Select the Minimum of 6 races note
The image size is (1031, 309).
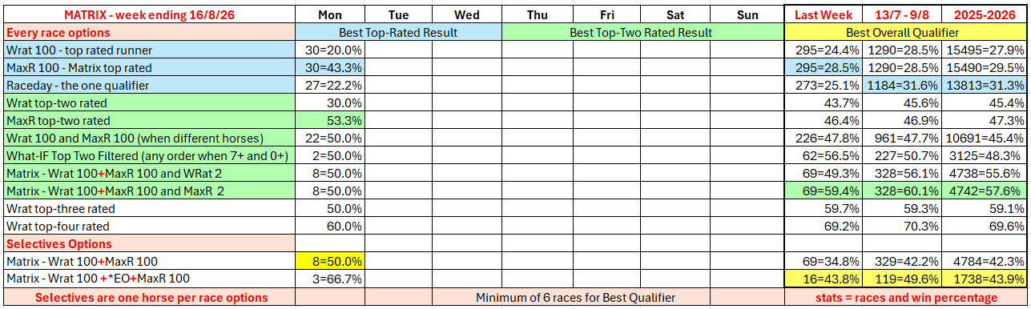point(574,297)
